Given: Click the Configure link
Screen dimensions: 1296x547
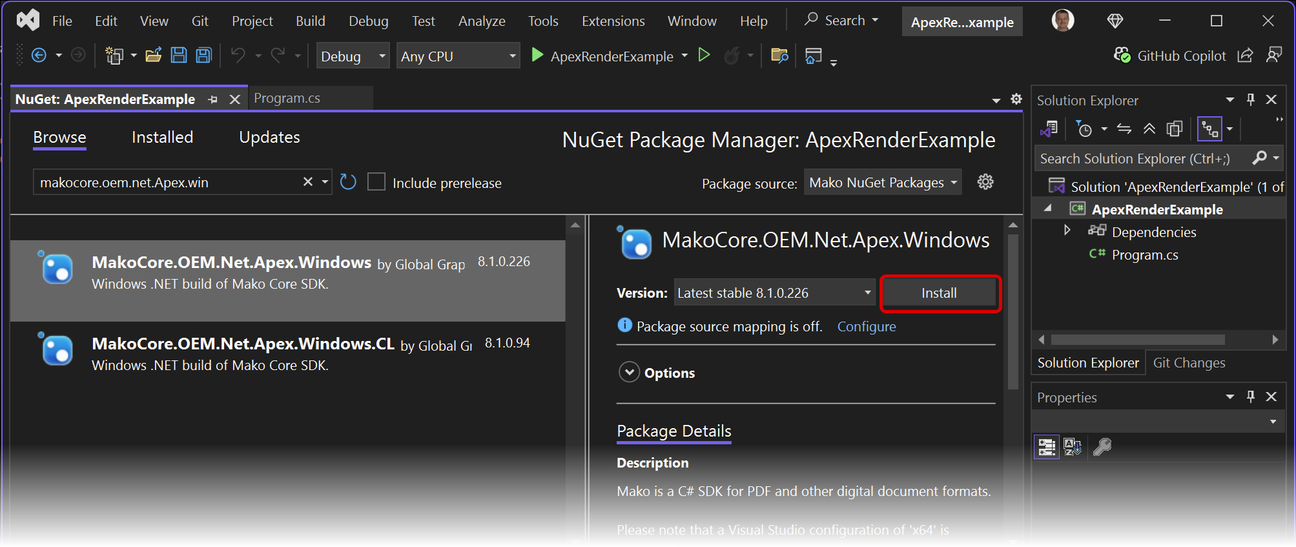Looking at the screenshot, I should pyautogui.click(x=866, y=327).
